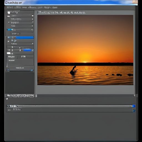
Task: Select the blue highlighted row in left panel
Action: [21, 38]
